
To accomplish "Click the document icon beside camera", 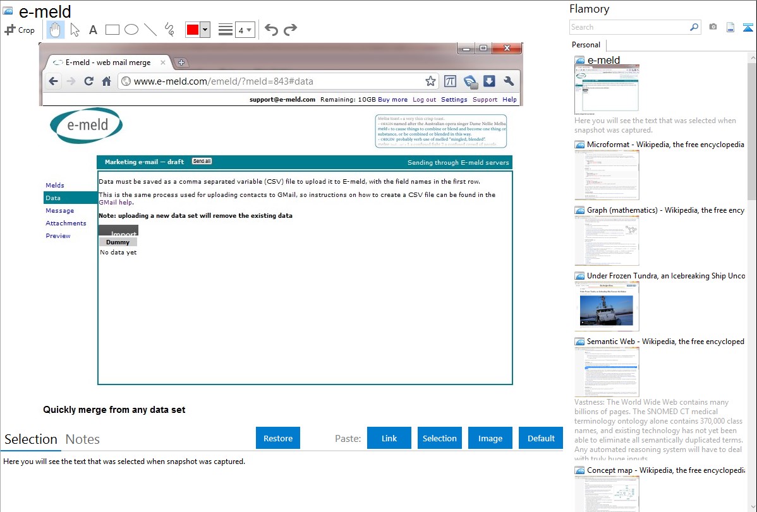I will (730, 28).
